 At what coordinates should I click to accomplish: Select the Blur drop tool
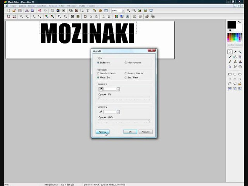(230, 67)
